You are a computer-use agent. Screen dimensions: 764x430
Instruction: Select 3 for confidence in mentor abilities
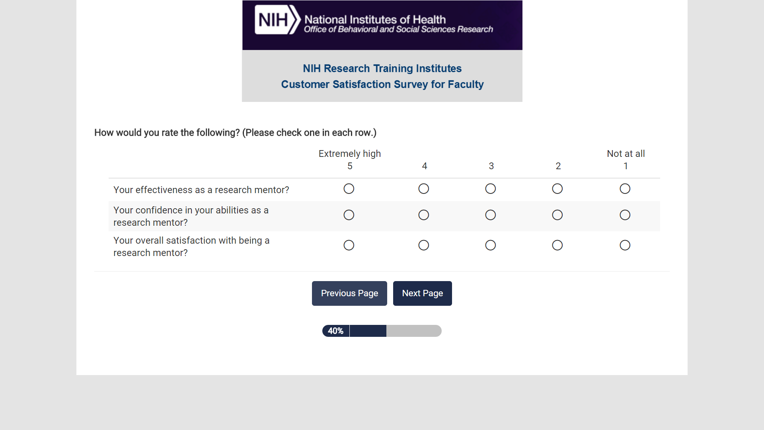point(491,215)
